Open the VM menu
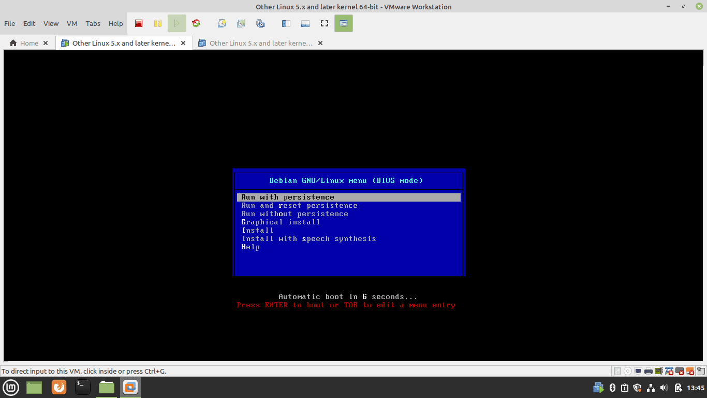Screen dimensions: 707x398 (72, 23)
